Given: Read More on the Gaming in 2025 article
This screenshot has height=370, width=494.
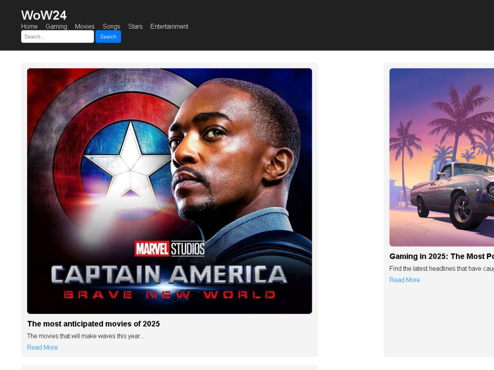Looking at the screenshot, I should click(x=405, y=280).
